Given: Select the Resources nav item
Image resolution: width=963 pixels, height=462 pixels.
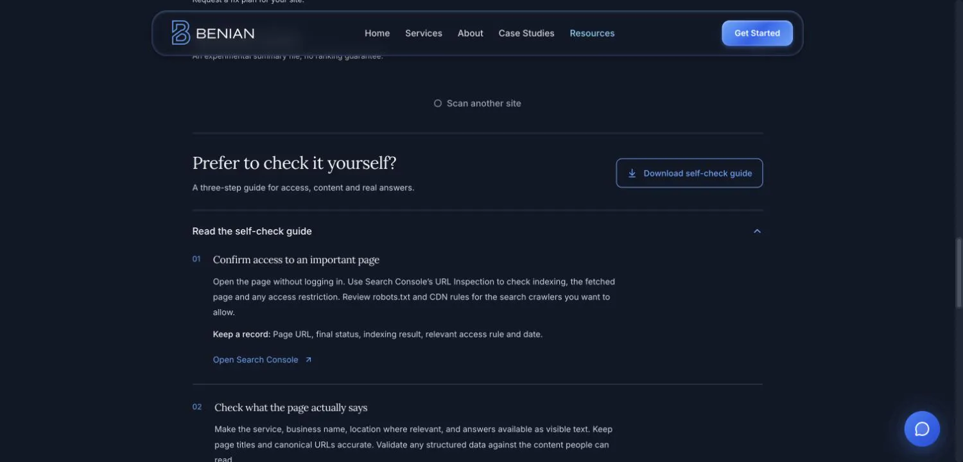Looking at the screenshot, I should click(592, 33).
